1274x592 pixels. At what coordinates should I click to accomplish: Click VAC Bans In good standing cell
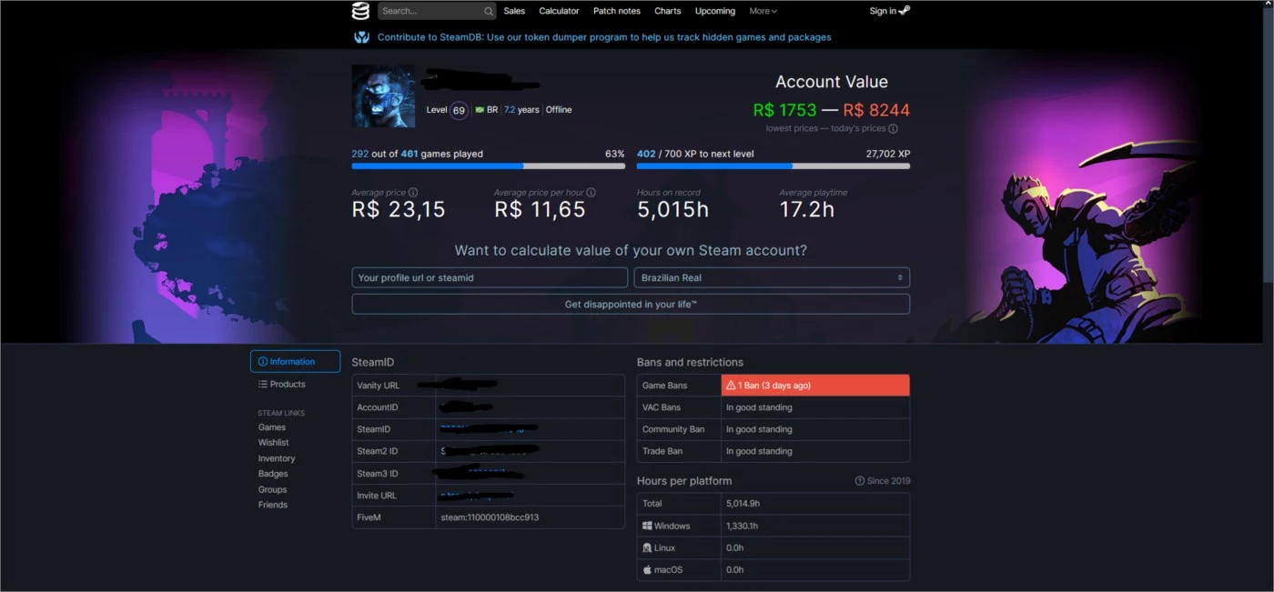click(x=815, y=407)
